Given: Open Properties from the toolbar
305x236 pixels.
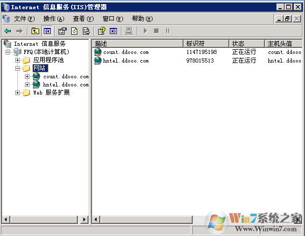Looking at the screenshot, I should [62, 31].
